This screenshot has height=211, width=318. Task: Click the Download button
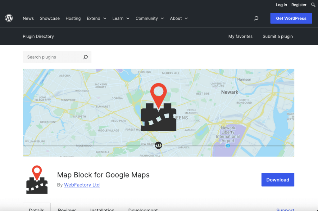pyautogui.click(x=278, y=180)
